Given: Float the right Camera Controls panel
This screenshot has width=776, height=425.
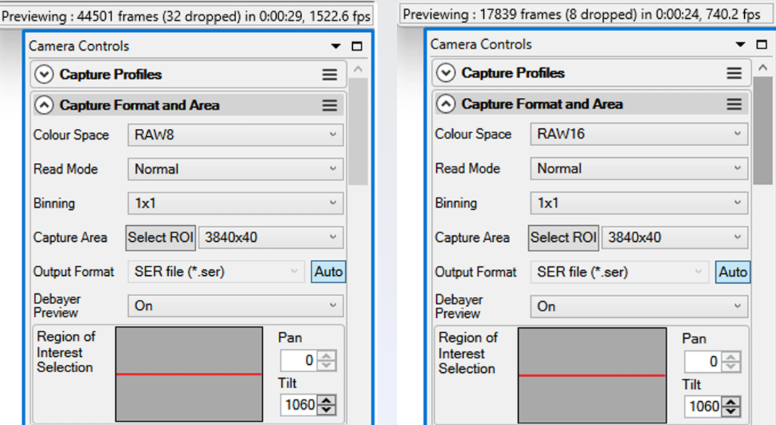Looking at the screenshot, I should (762, 45).
